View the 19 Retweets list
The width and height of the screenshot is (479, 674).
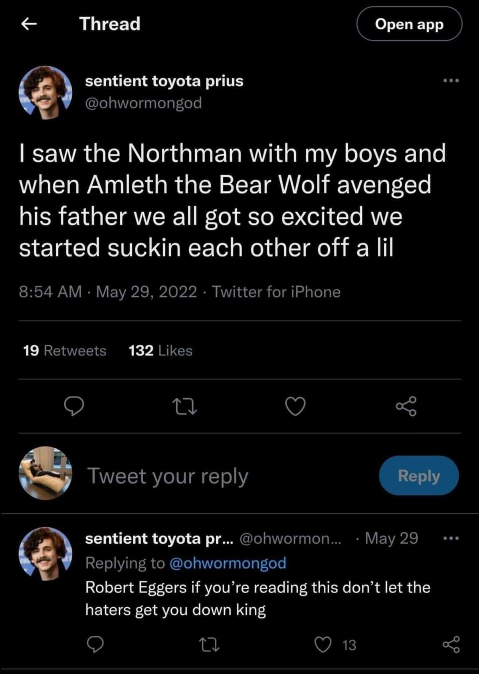pyautogui.click(x=65, y=351)
